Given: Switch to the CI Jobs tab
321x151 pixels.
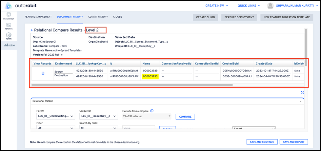Looking at the screenshot, I should pos(118,17).
